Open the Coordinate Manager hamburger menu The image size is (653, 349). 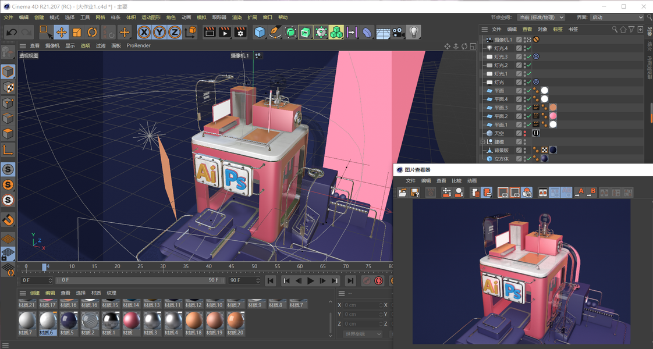click(342, 293)
